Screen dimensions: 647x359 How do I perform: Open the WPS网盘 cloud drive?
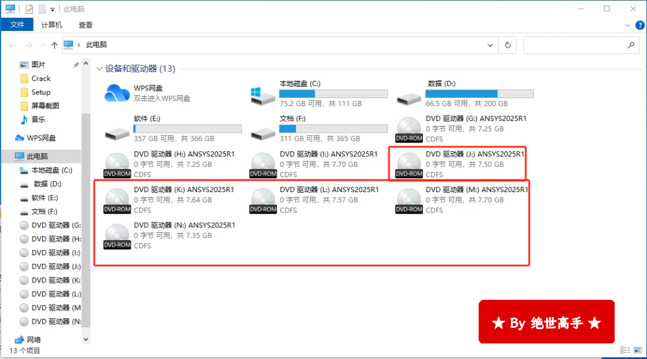click(117, 93)
